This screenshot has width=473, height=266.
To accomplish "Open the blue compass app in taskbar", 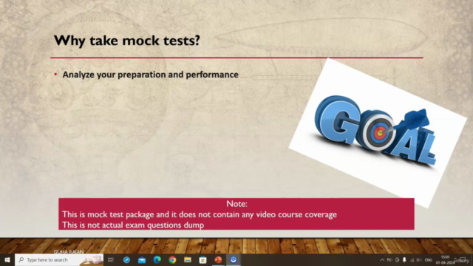I will tap(126, 259).
